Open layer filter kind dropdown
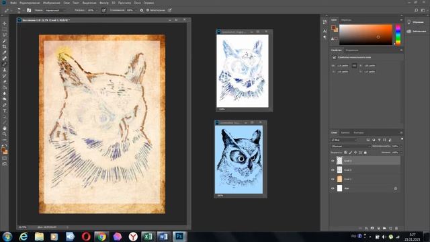The image size is (430, 242). pyautogui.click(x=344, y=140)
